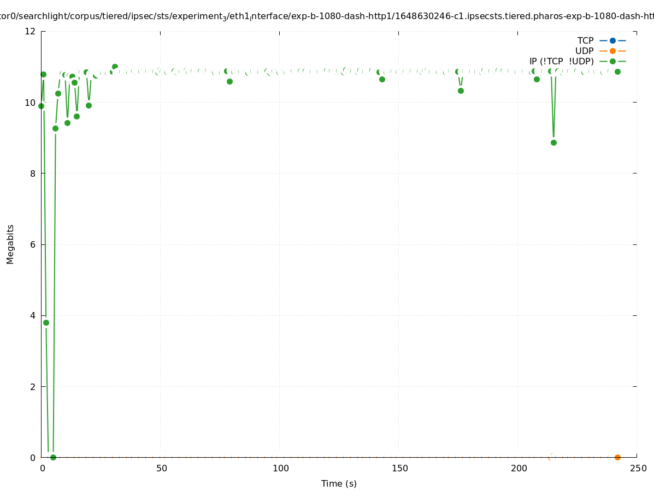
Task: Click the green dip point near 176 seconds
Action: (461, 91)
